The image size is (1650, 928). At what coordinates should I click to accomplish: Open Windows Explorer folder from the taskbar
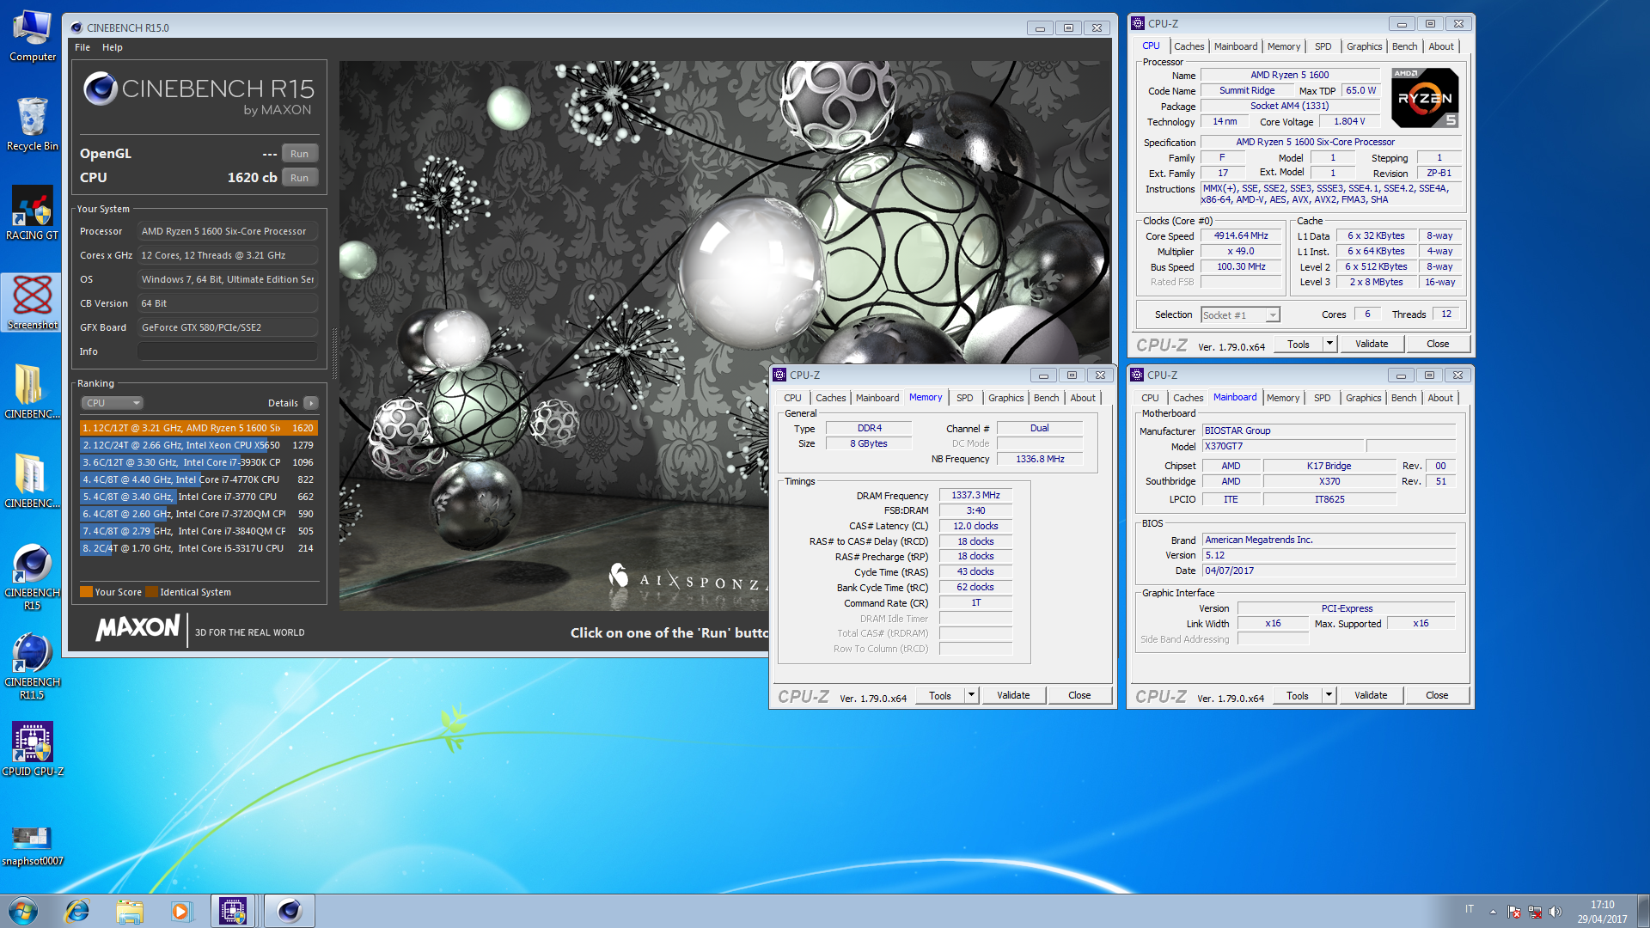[129, 911]
